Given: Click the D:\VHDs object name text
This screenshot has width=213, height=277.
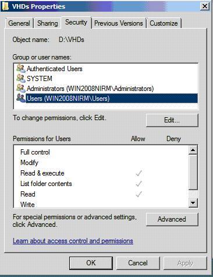Looking at the screenshot, I should 72,40.
